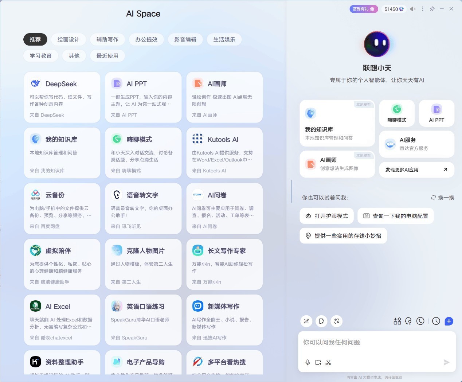Click the document export icon above chat input
This screenshot has height=382, width=462.
(x=321, y=321)
